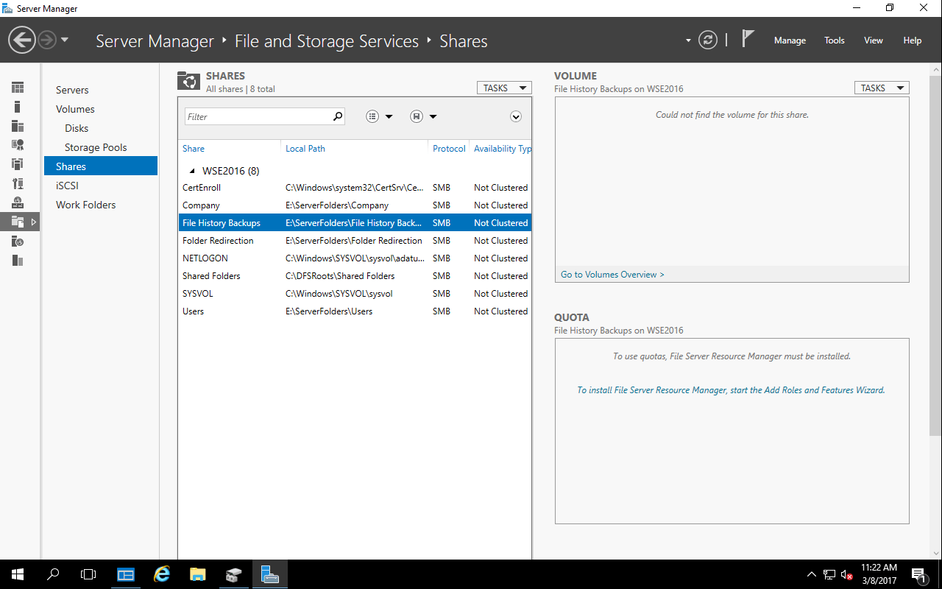Show hidden tray icons chevron

pos(812,574)
